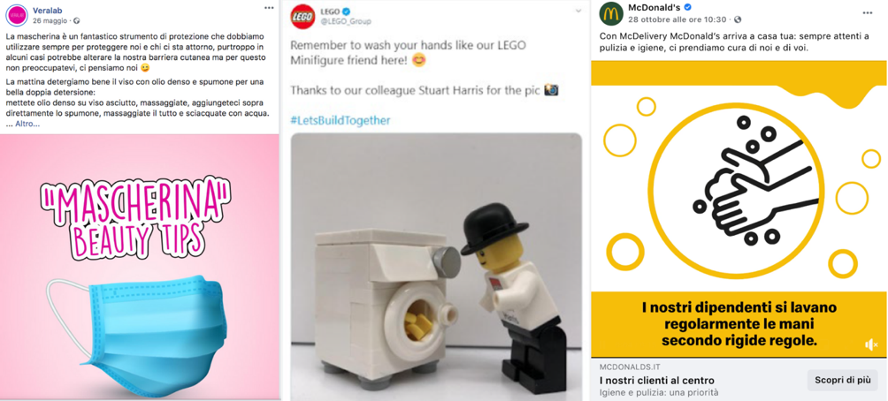The image size is (888, 401).
Task: Open the Veralab page name link
Action: [50, 8]
